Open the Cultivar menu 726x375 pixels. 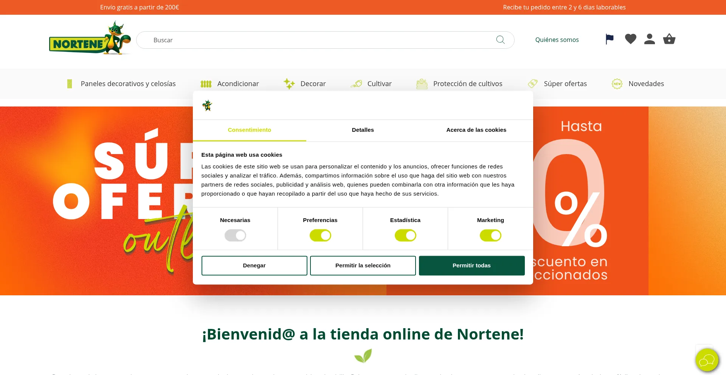[x=380, y=84]
